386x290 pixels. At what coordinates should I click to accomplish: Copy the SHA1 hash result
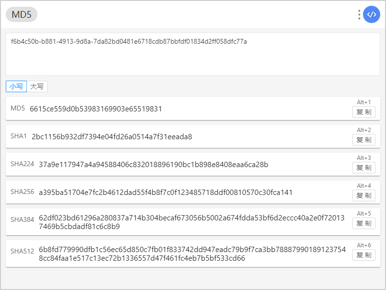pos(363,140)
